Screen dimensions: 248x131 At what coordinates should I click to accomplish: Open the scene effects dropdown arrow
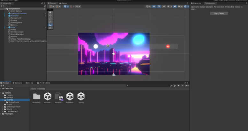171,6
